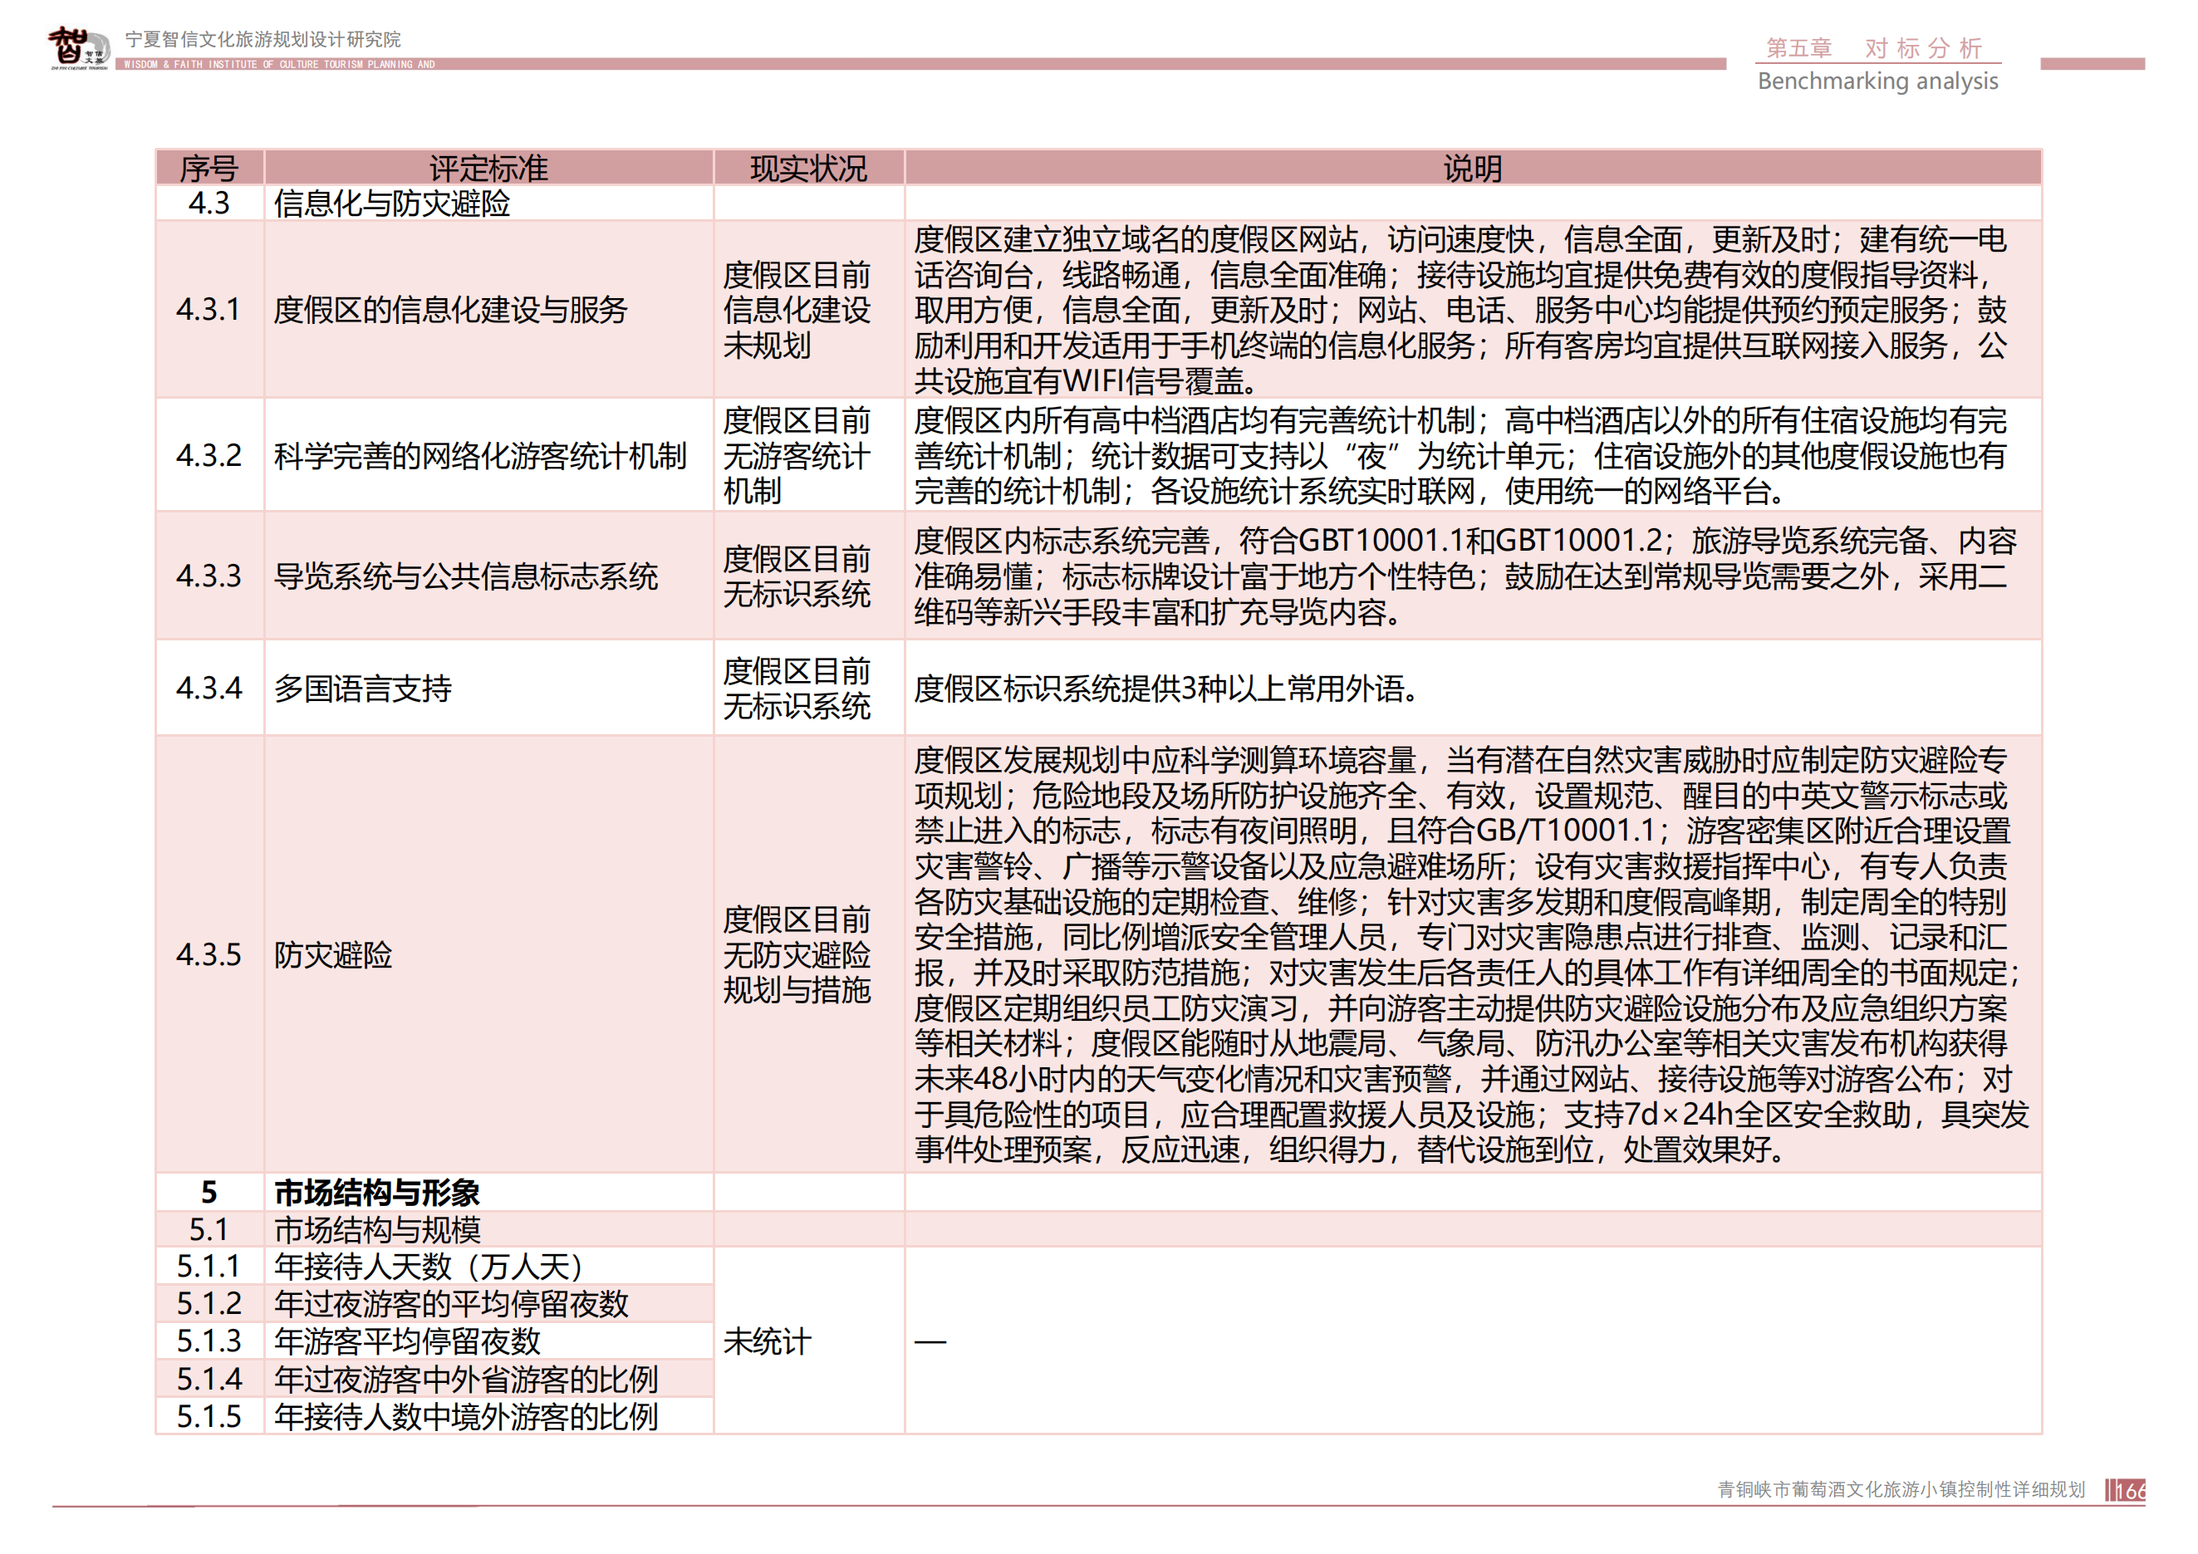Click the institute logo in the header
The height and width of the screenshot is (1554, 2198).
coord(77,47)
